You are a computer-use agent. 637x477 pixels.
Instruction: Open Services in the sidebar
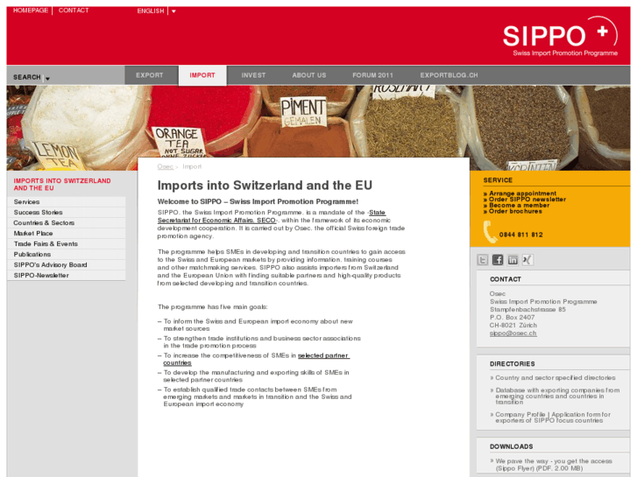click(x=67, y=202)
